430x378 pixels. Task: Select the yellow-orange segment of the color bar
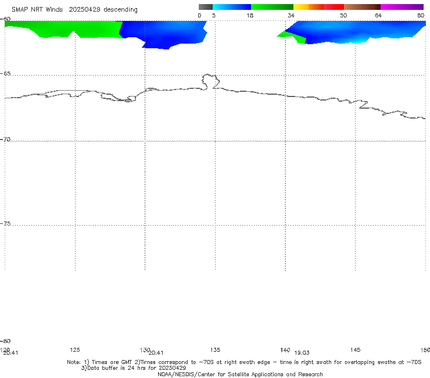[309, 7]
